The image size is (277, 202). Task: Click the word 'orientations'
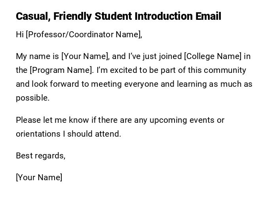(38, 134)
